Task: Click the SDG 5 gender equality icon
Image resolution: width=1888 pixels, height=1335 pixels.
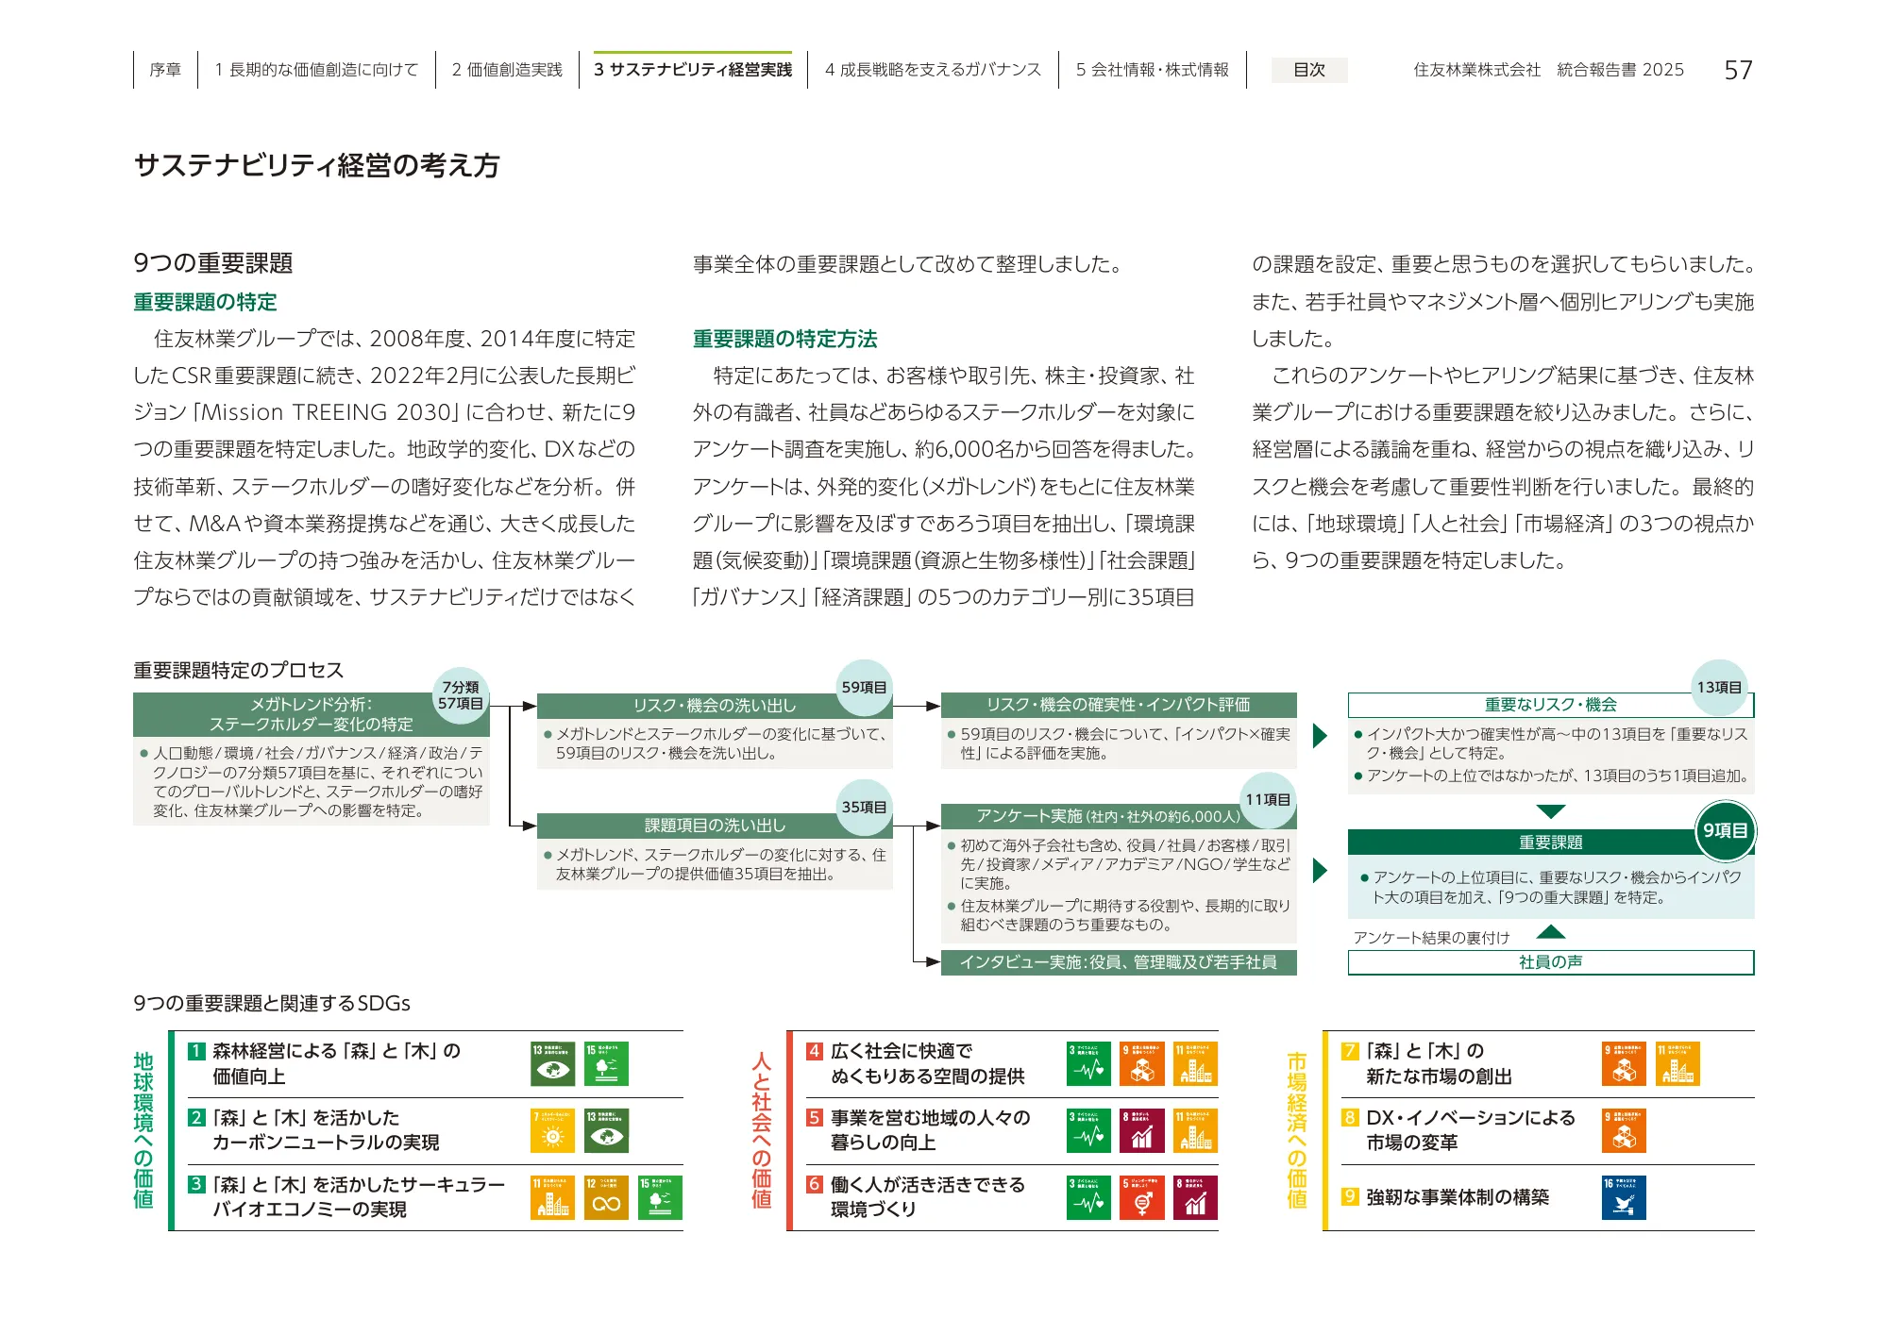Action: (1141, 1197)
